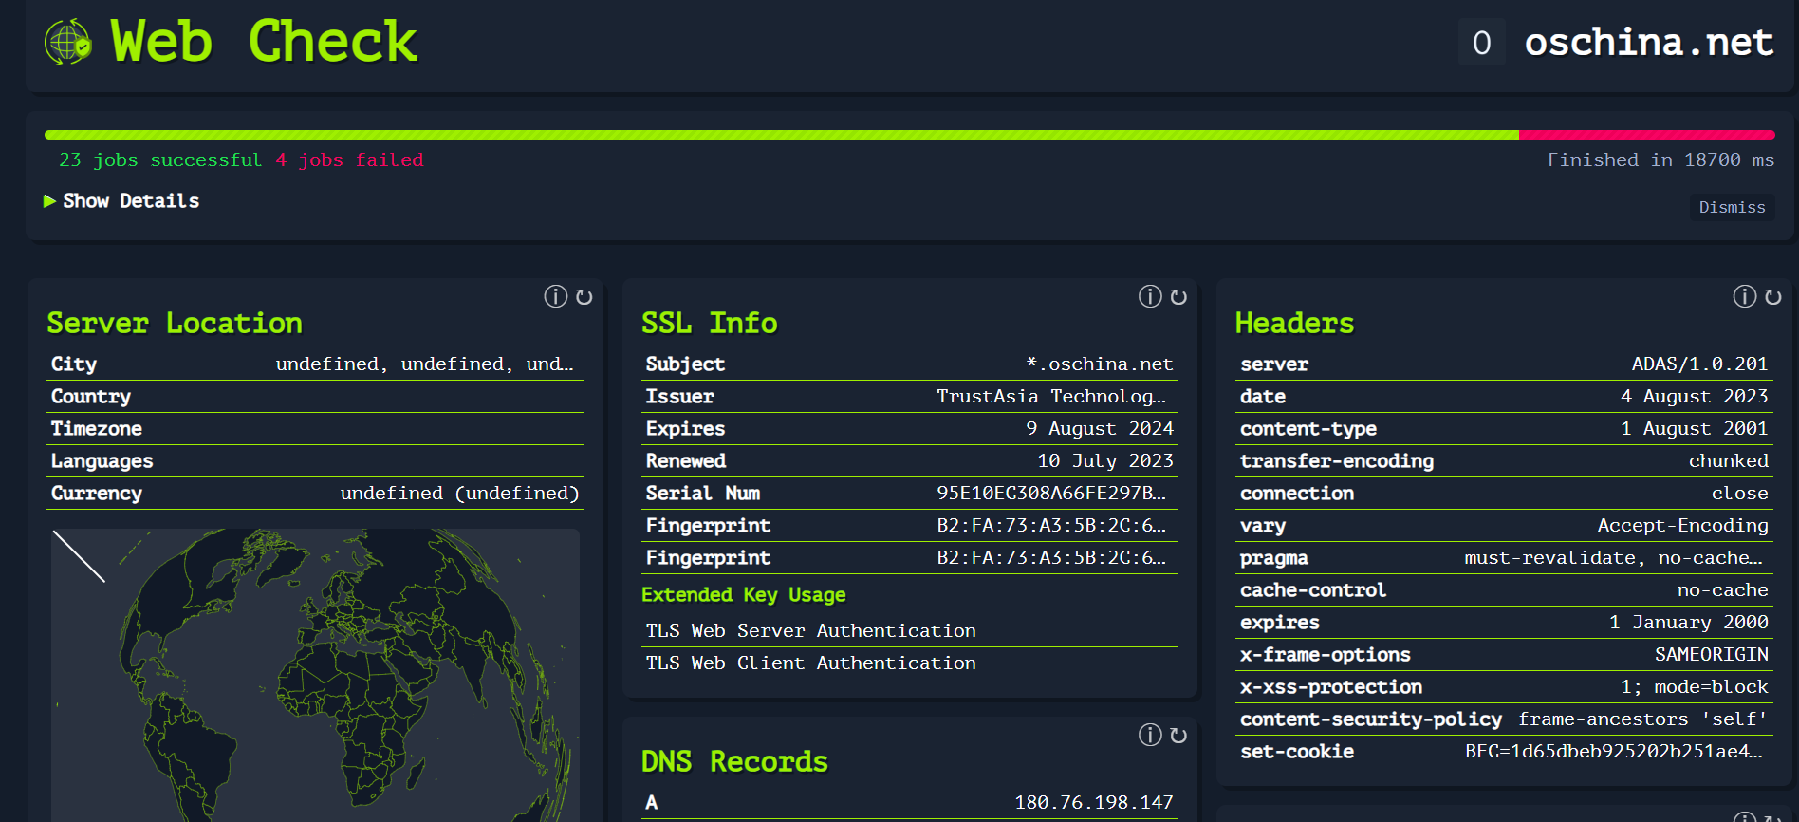Select the content-type header row
This screenshot has width=1799, height=822.
pyautogui.click(x=1504, y=429)
